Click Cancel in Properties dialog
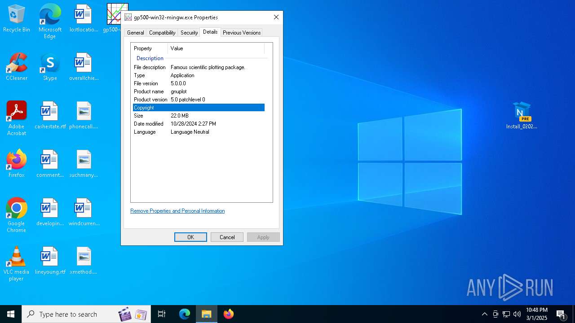The image size is (575, 323). click(227, 237)
